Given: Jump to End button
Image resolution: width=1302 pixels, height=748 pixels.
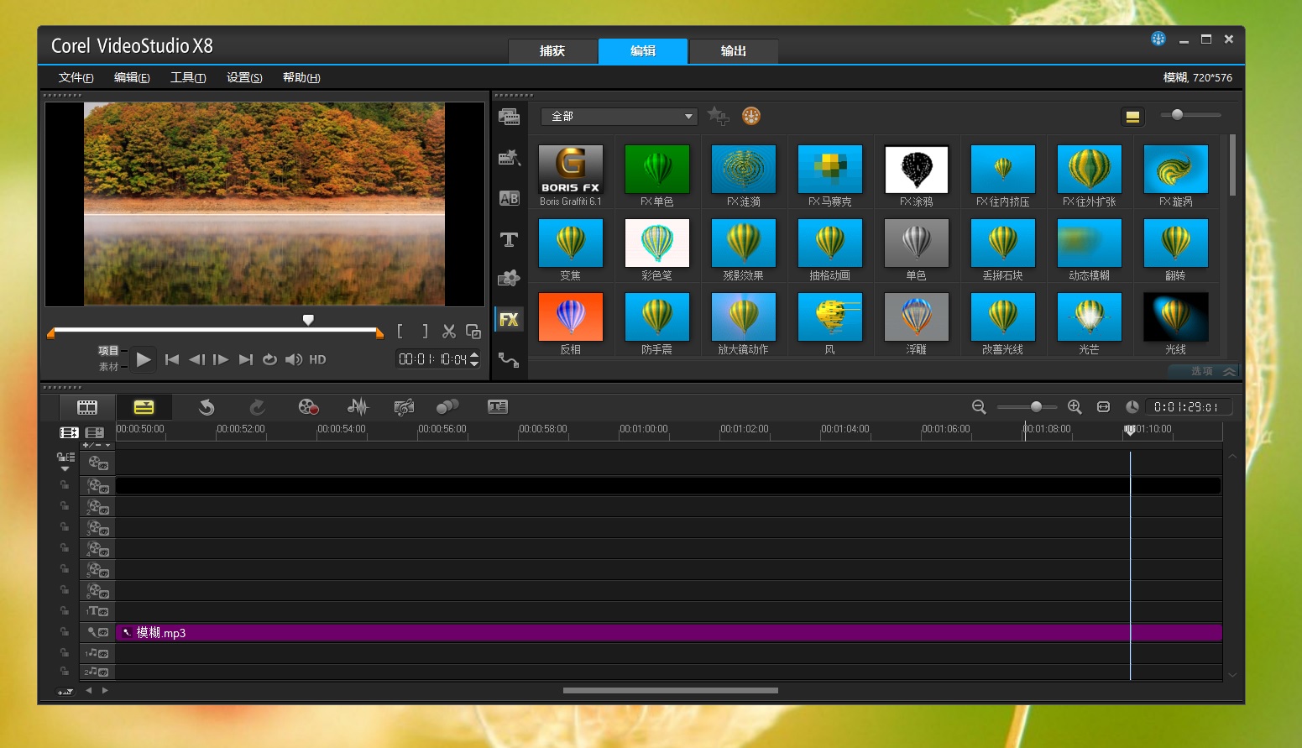Looking at the screenshot, I should 245,359.
